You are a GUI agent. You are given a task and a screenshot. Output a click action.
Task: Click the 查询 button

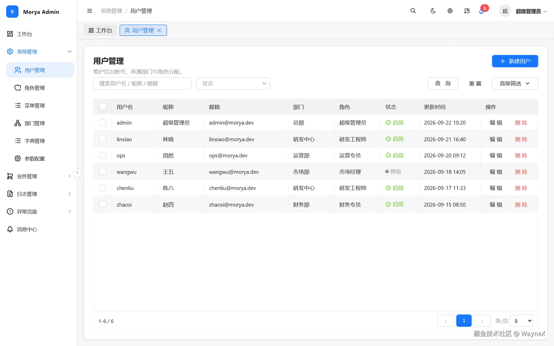[443, 84]
